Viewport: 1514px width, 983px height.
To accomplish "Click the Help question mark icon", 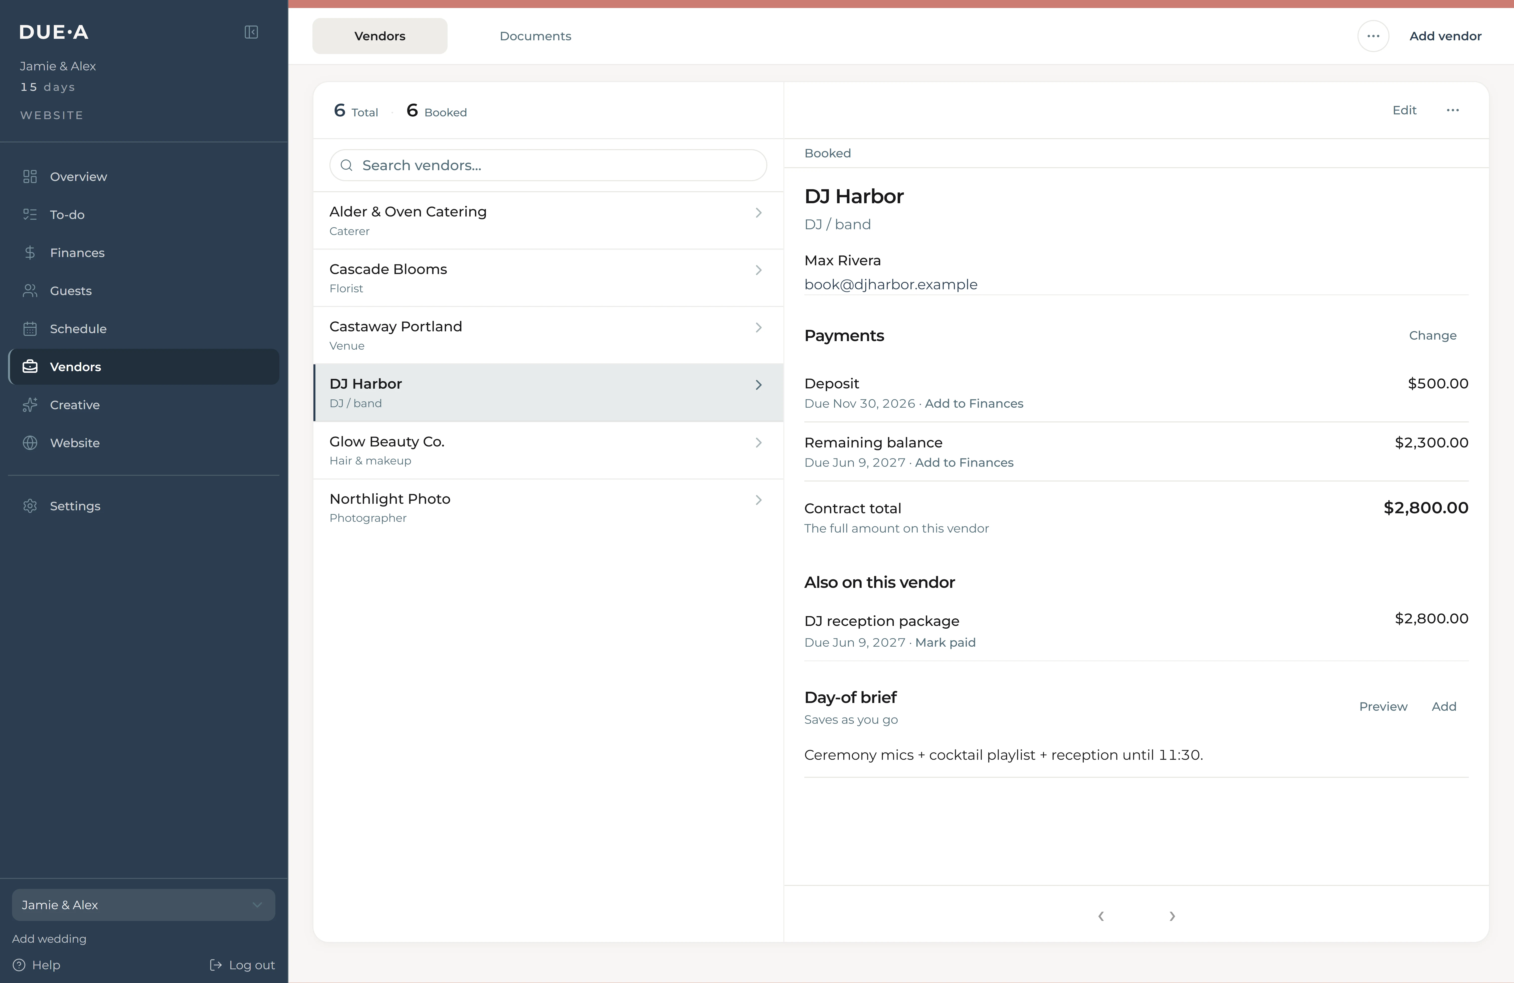I will click(x=19, y=965).
